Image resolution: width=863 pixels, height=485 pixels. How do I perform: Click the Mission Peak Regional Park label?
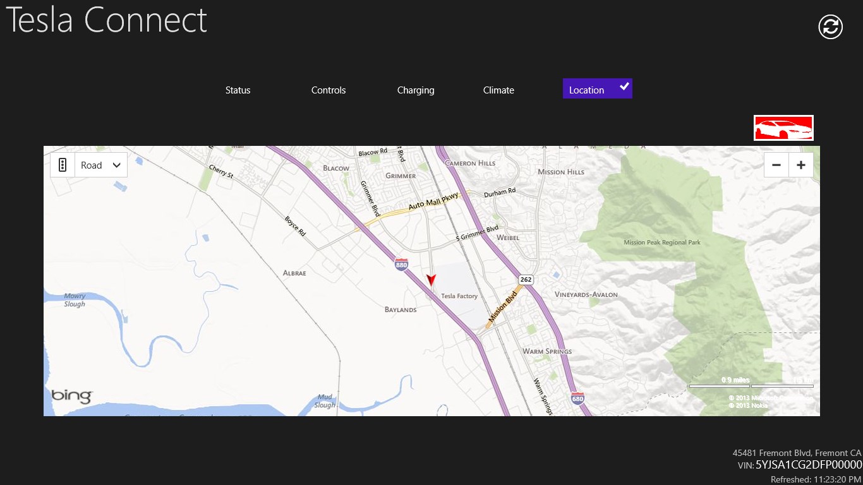[x=662, y=242]
